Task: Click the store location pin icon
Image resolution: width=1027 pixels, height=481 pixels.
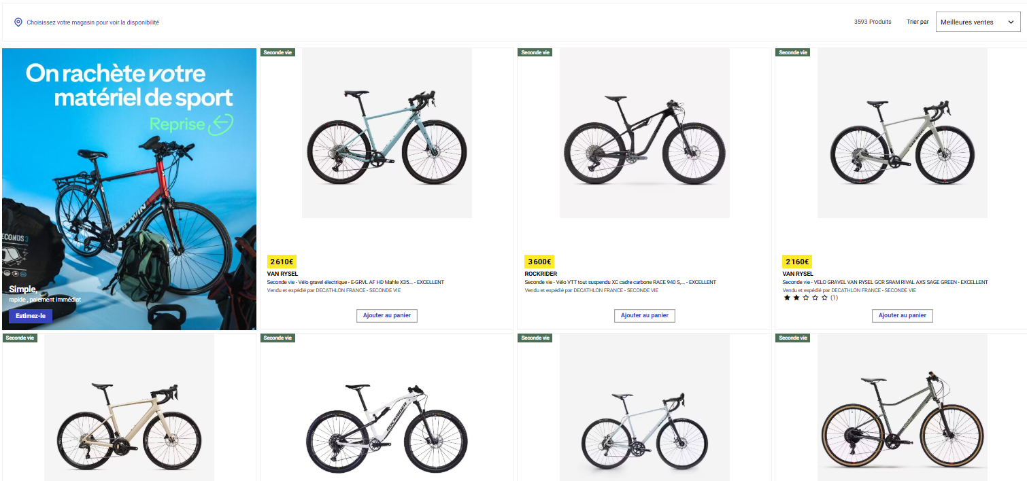Action: (18, 22)
